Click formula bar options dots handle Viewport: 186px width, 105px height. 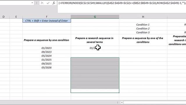pyautogui.click(x=37, y=3)
